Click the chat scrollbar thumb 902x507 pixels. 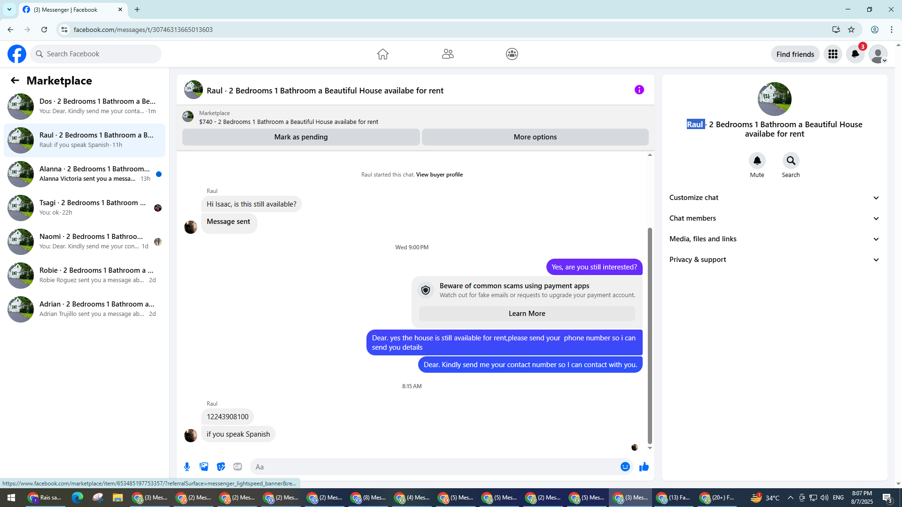650,335
